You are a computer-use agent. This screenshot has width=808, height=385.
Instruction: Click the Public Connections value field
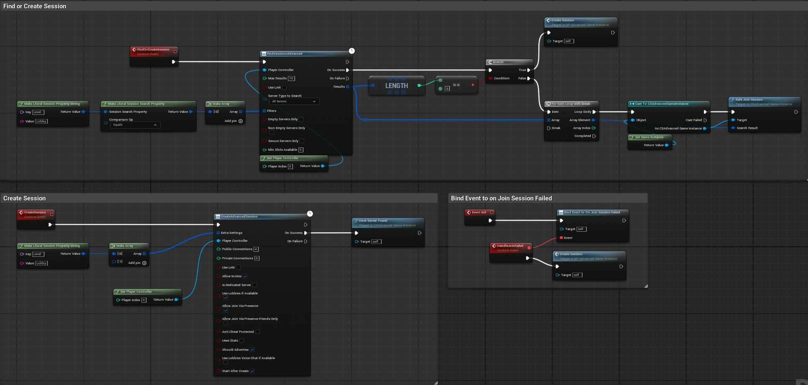coord(256,249)
